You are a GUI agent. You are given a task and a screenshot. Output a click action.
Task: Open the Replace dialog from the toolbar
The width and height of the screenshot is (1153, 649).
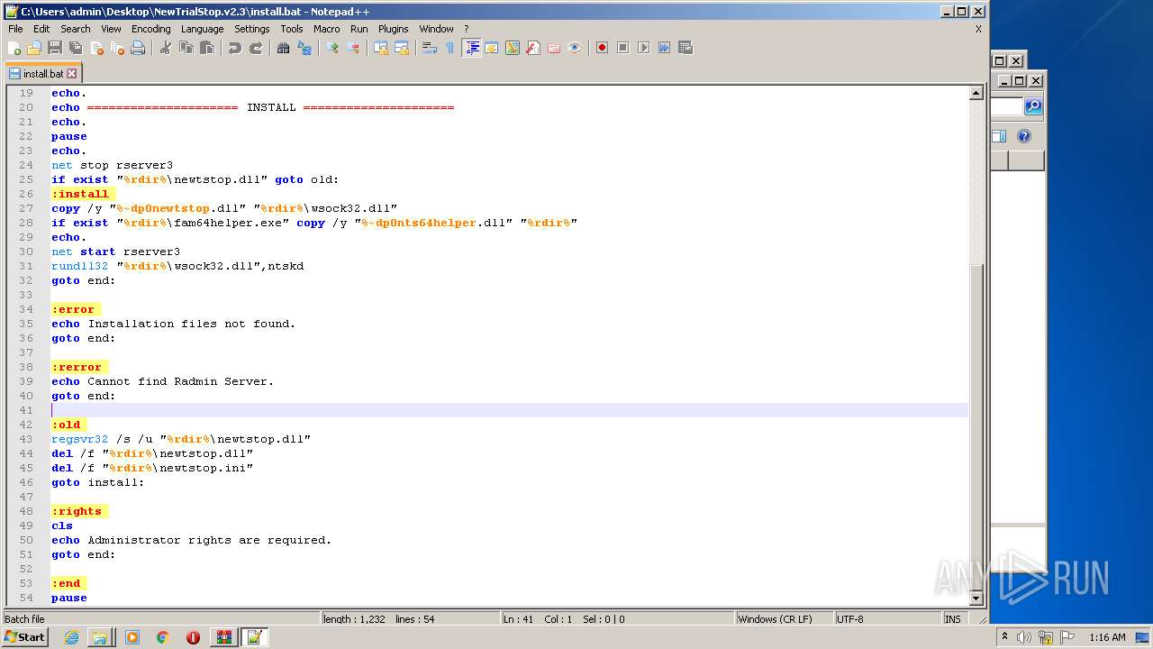click(304, 48)
